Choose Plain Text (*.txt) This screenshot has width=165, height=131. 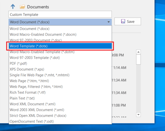coord(60,98)
